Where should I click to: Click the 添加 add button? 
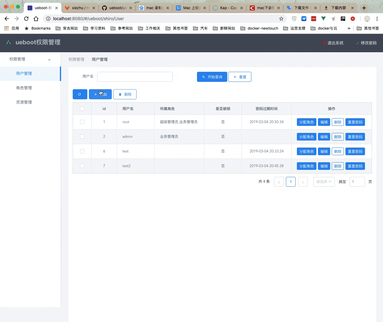(100, 94)
